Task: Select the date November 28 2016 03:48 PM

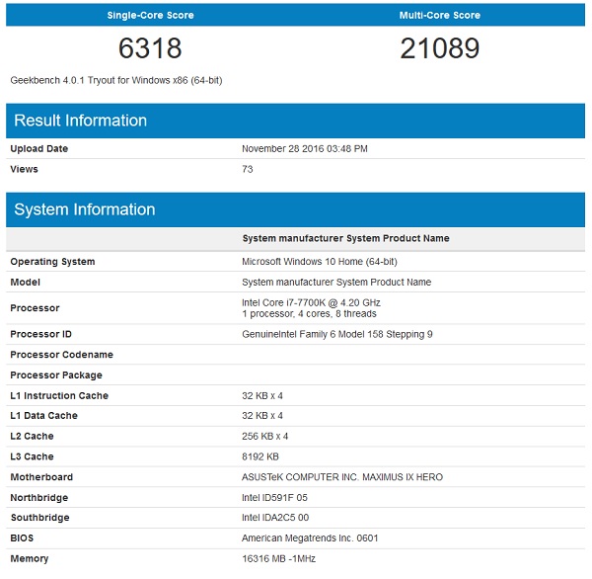Action: [305, 148]
